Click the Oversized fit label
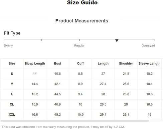 pos(148,45)
